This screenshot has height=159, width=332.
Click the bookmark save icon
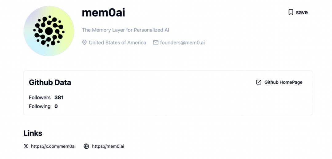tap(291, 12)
